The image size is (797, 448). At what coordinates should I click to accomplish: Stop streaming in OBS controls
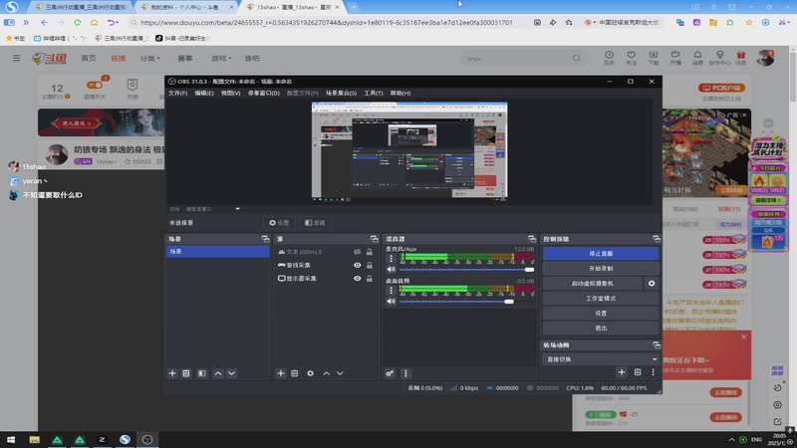coord(601,254)
